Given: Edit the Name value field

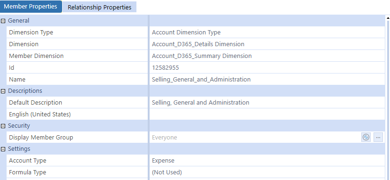Looking at the screenshot, I should pyautogui.click(x=267, y=80).
